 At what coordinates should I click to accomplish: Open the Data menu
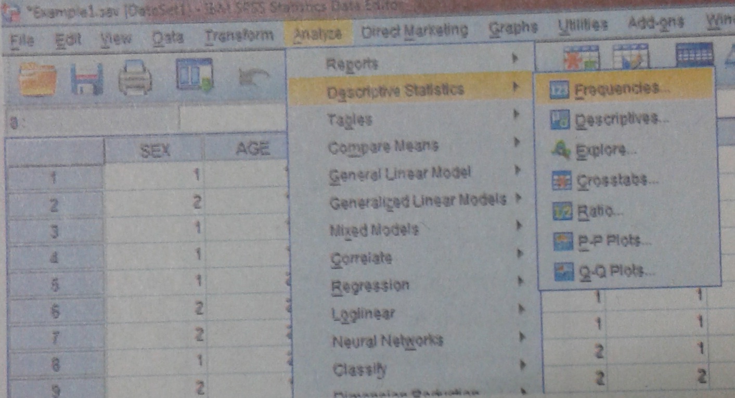[167, 37]
